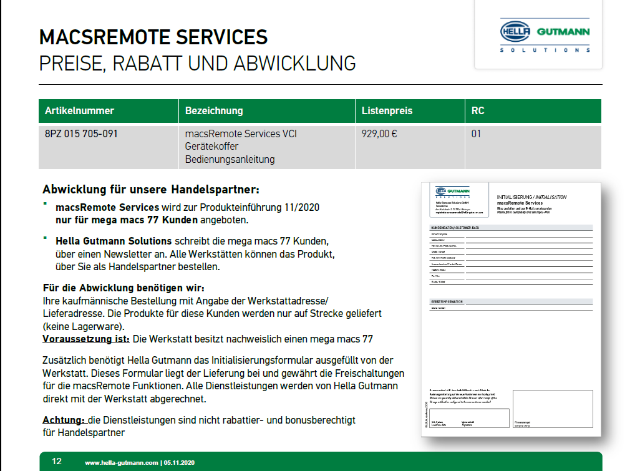Click the underlined 'Voraussetzung ist:' text
The width and height of the screenshot is (640, 471).
click(86, 339)
